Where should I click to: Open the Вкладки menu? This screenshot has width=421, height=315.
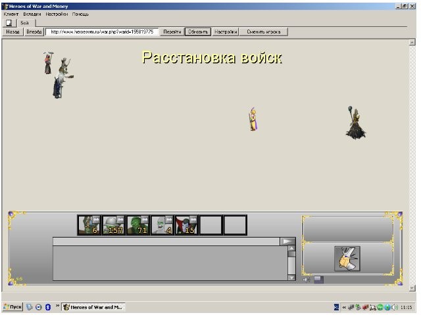pos(32,14)
